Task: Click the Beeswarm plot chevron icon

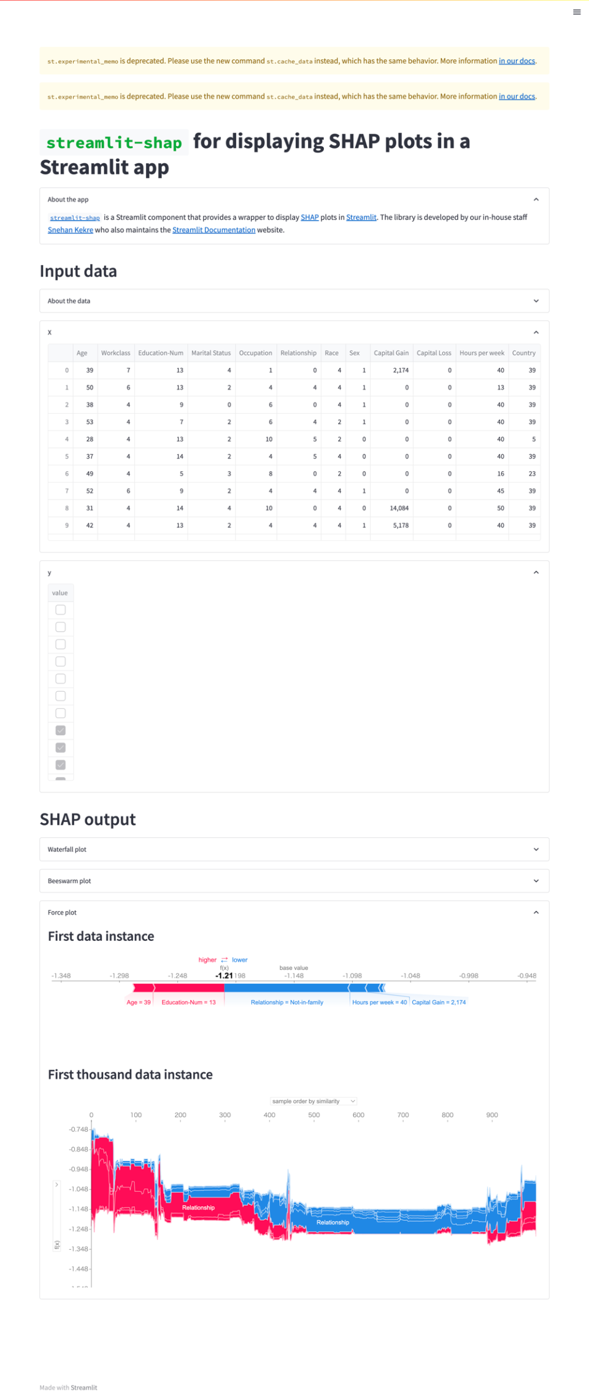Action: [536, 881]
